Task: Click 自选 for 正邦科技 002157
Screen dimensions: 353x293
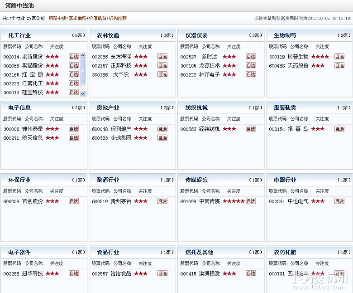Action: [162, 65]
